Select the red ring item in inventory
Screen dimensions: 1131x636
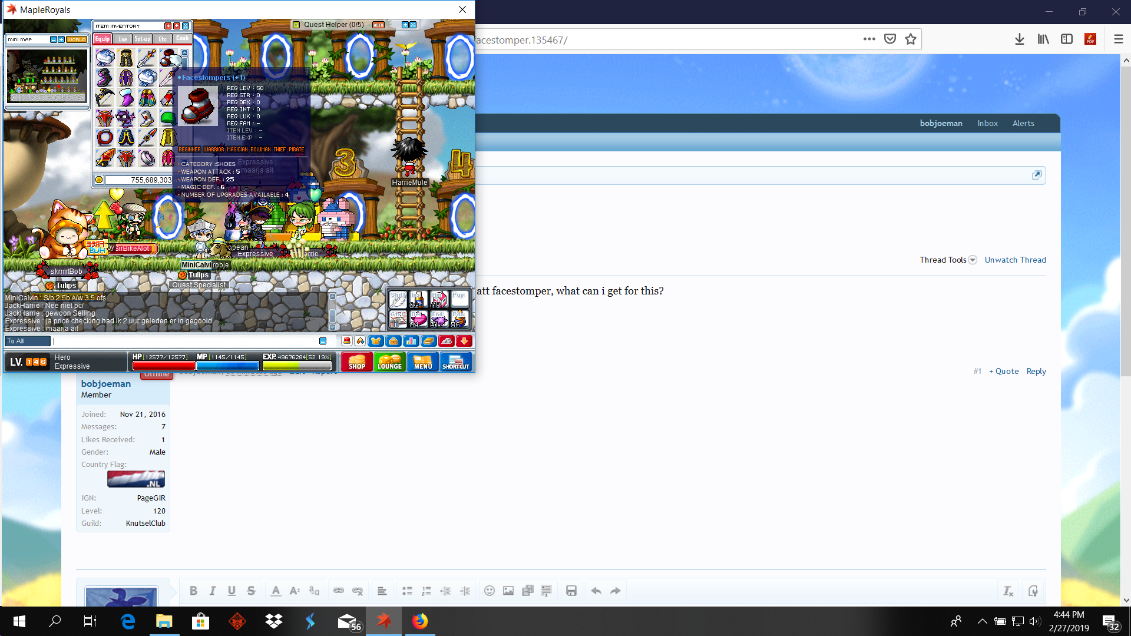pyautogui.click(x=105, y=138)
